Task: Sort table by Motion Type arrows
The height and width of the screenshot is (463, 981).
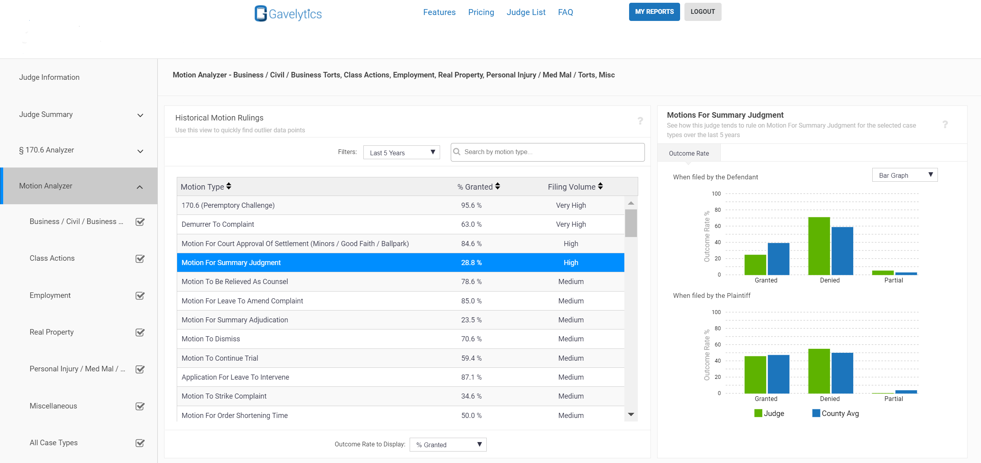Action: point(229,186)
